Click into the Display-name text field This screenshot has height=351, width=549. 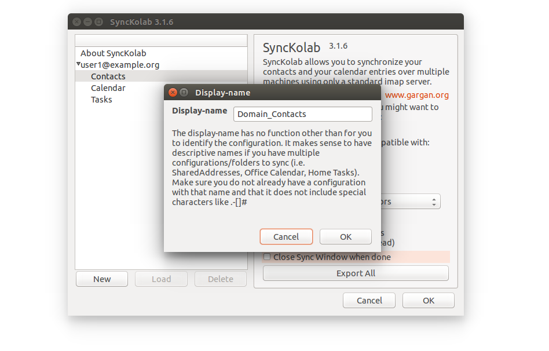[302, 114]
